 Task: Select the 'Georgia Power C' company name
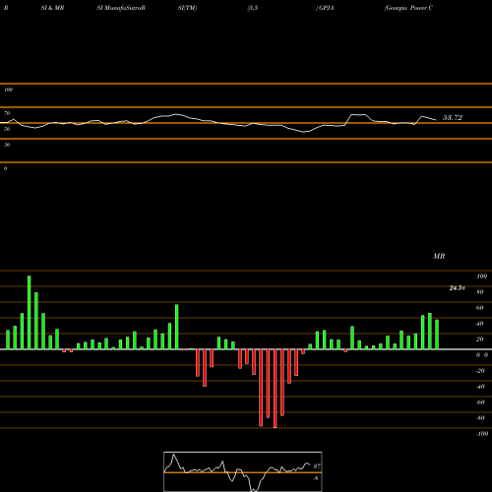[x=408, y=8]
